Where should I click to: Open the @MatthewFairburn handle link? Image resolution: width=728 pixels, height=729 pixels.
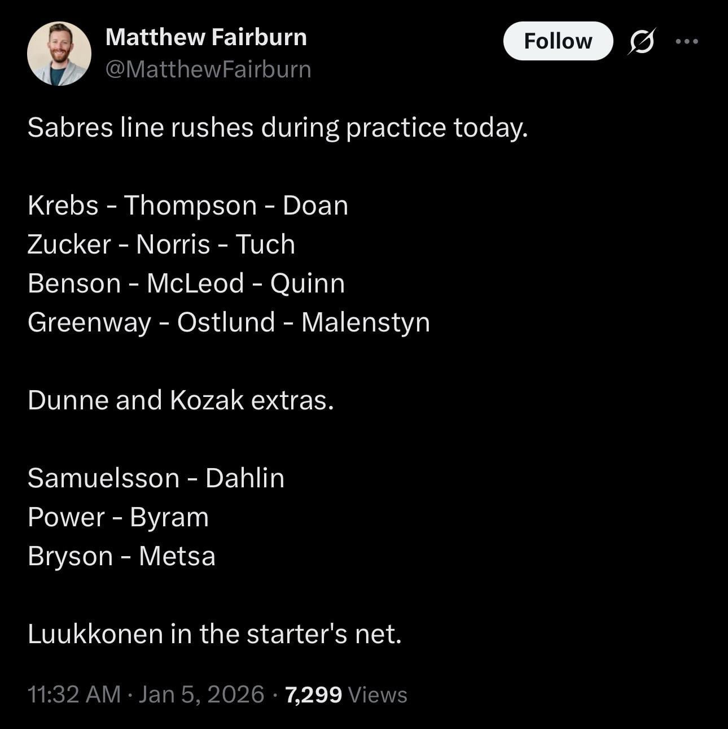coord(208,69)
